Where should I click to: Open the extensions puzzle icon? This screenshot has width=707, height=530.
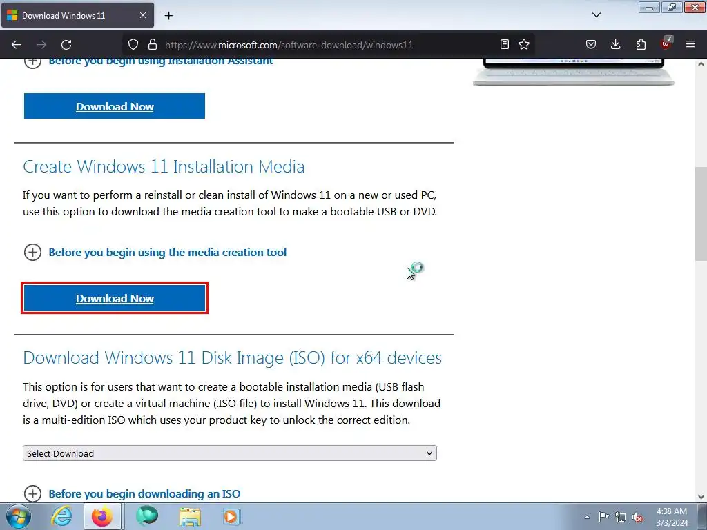click(x=641, y=44)
